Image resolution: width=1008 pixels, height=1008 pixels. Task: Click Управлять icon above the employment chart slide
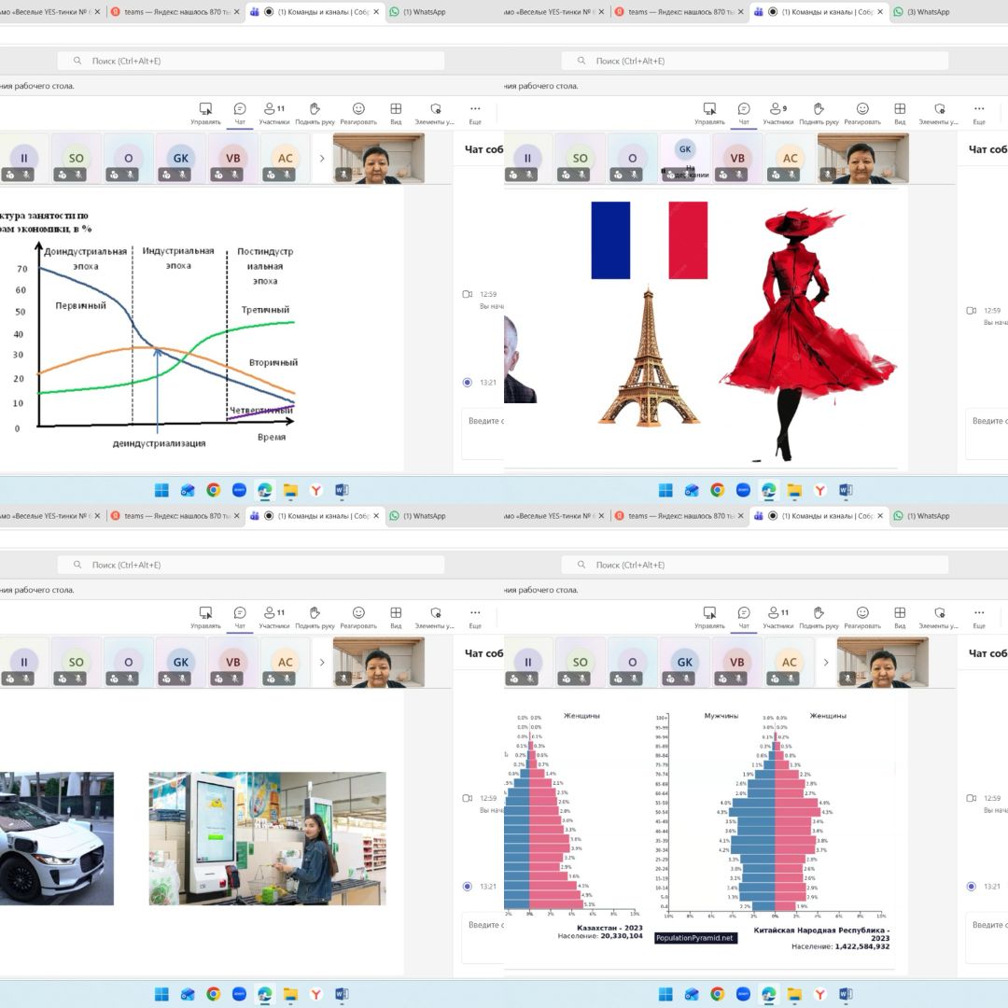pos(205,113)
